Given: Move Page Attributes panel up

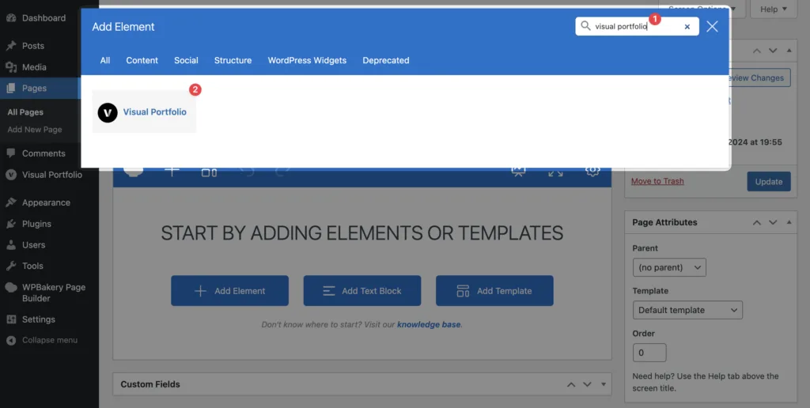Looking at the screenshot, I should (757, 223).
